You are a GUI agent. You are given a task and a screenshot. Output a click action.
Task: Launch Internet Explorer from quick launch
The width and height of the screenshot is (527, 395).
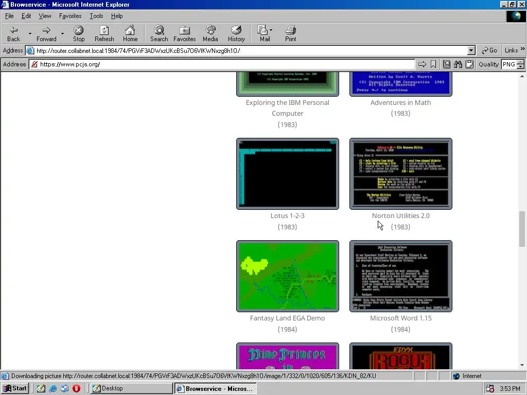coord(53,389)
